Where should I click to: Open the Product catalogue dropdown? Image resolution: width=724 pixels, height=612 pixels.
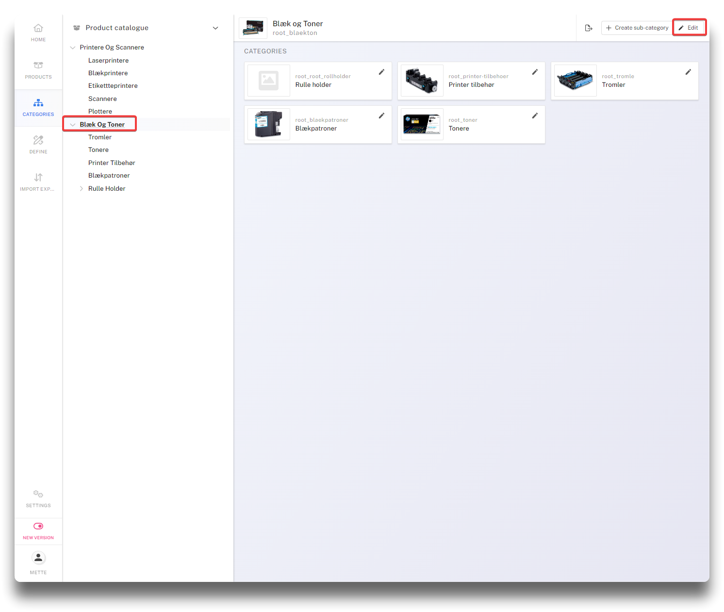215,28
